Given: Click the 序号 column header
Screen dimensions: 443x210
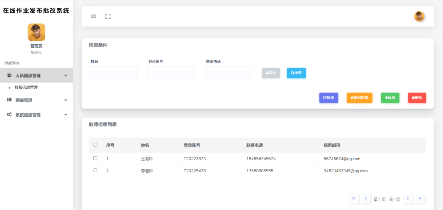Looking at the screenshot, I should pyautogui.click(x=110, y=145).
